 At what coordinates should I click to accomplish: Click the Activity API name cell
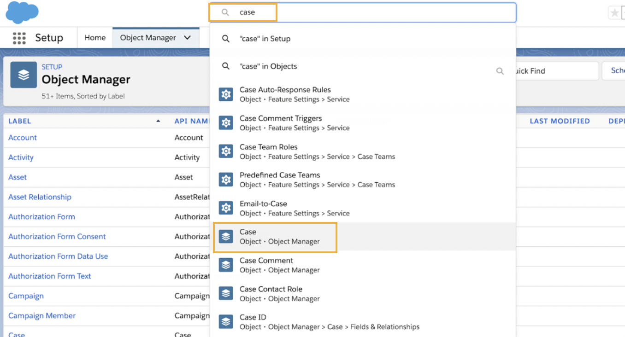187,157
